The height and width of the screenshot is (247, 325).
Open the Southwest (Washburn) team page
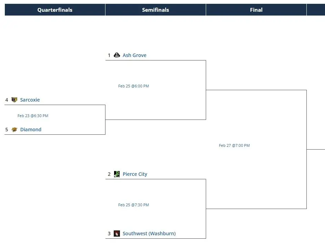(149, 233)
